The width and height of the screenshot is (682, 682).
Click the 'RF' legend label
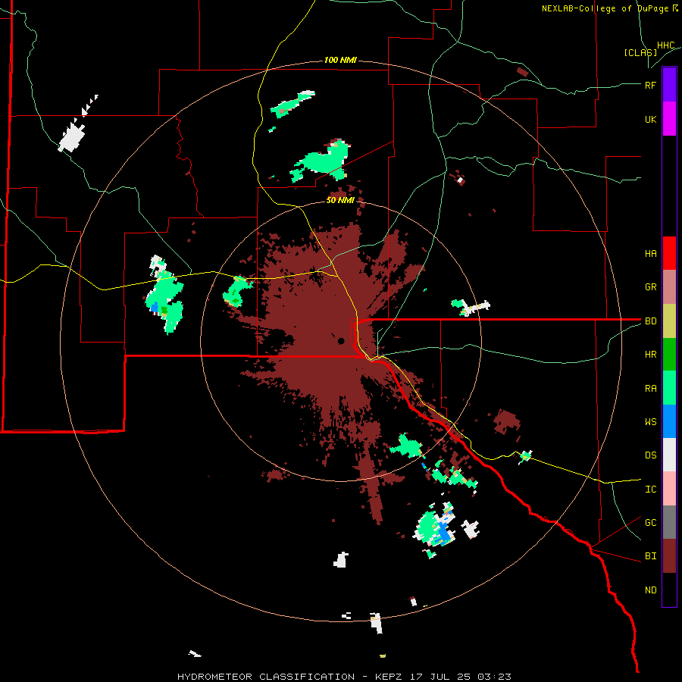(650, 85)
